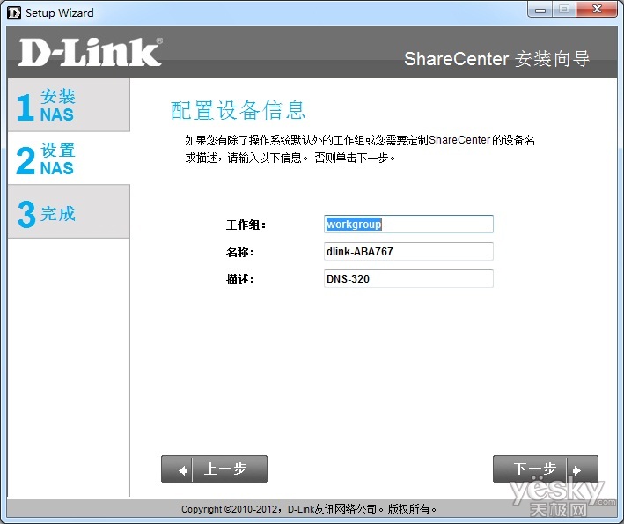Click the Copyright ©2010-2012 footer text

(x=309, y=509)
